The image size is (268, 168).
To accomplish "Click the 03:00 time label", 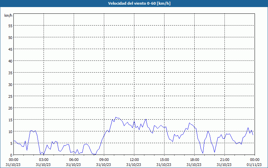I will tap(44, 160).
